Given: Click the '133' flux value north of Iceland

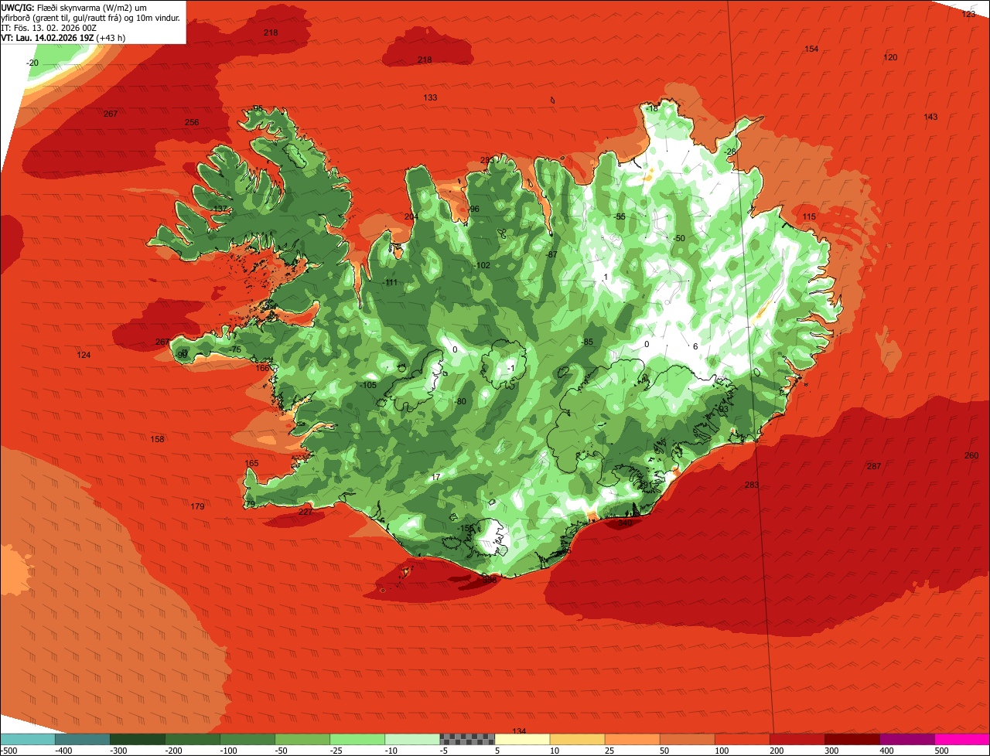Looking at the screenshot, I should 430,97.
